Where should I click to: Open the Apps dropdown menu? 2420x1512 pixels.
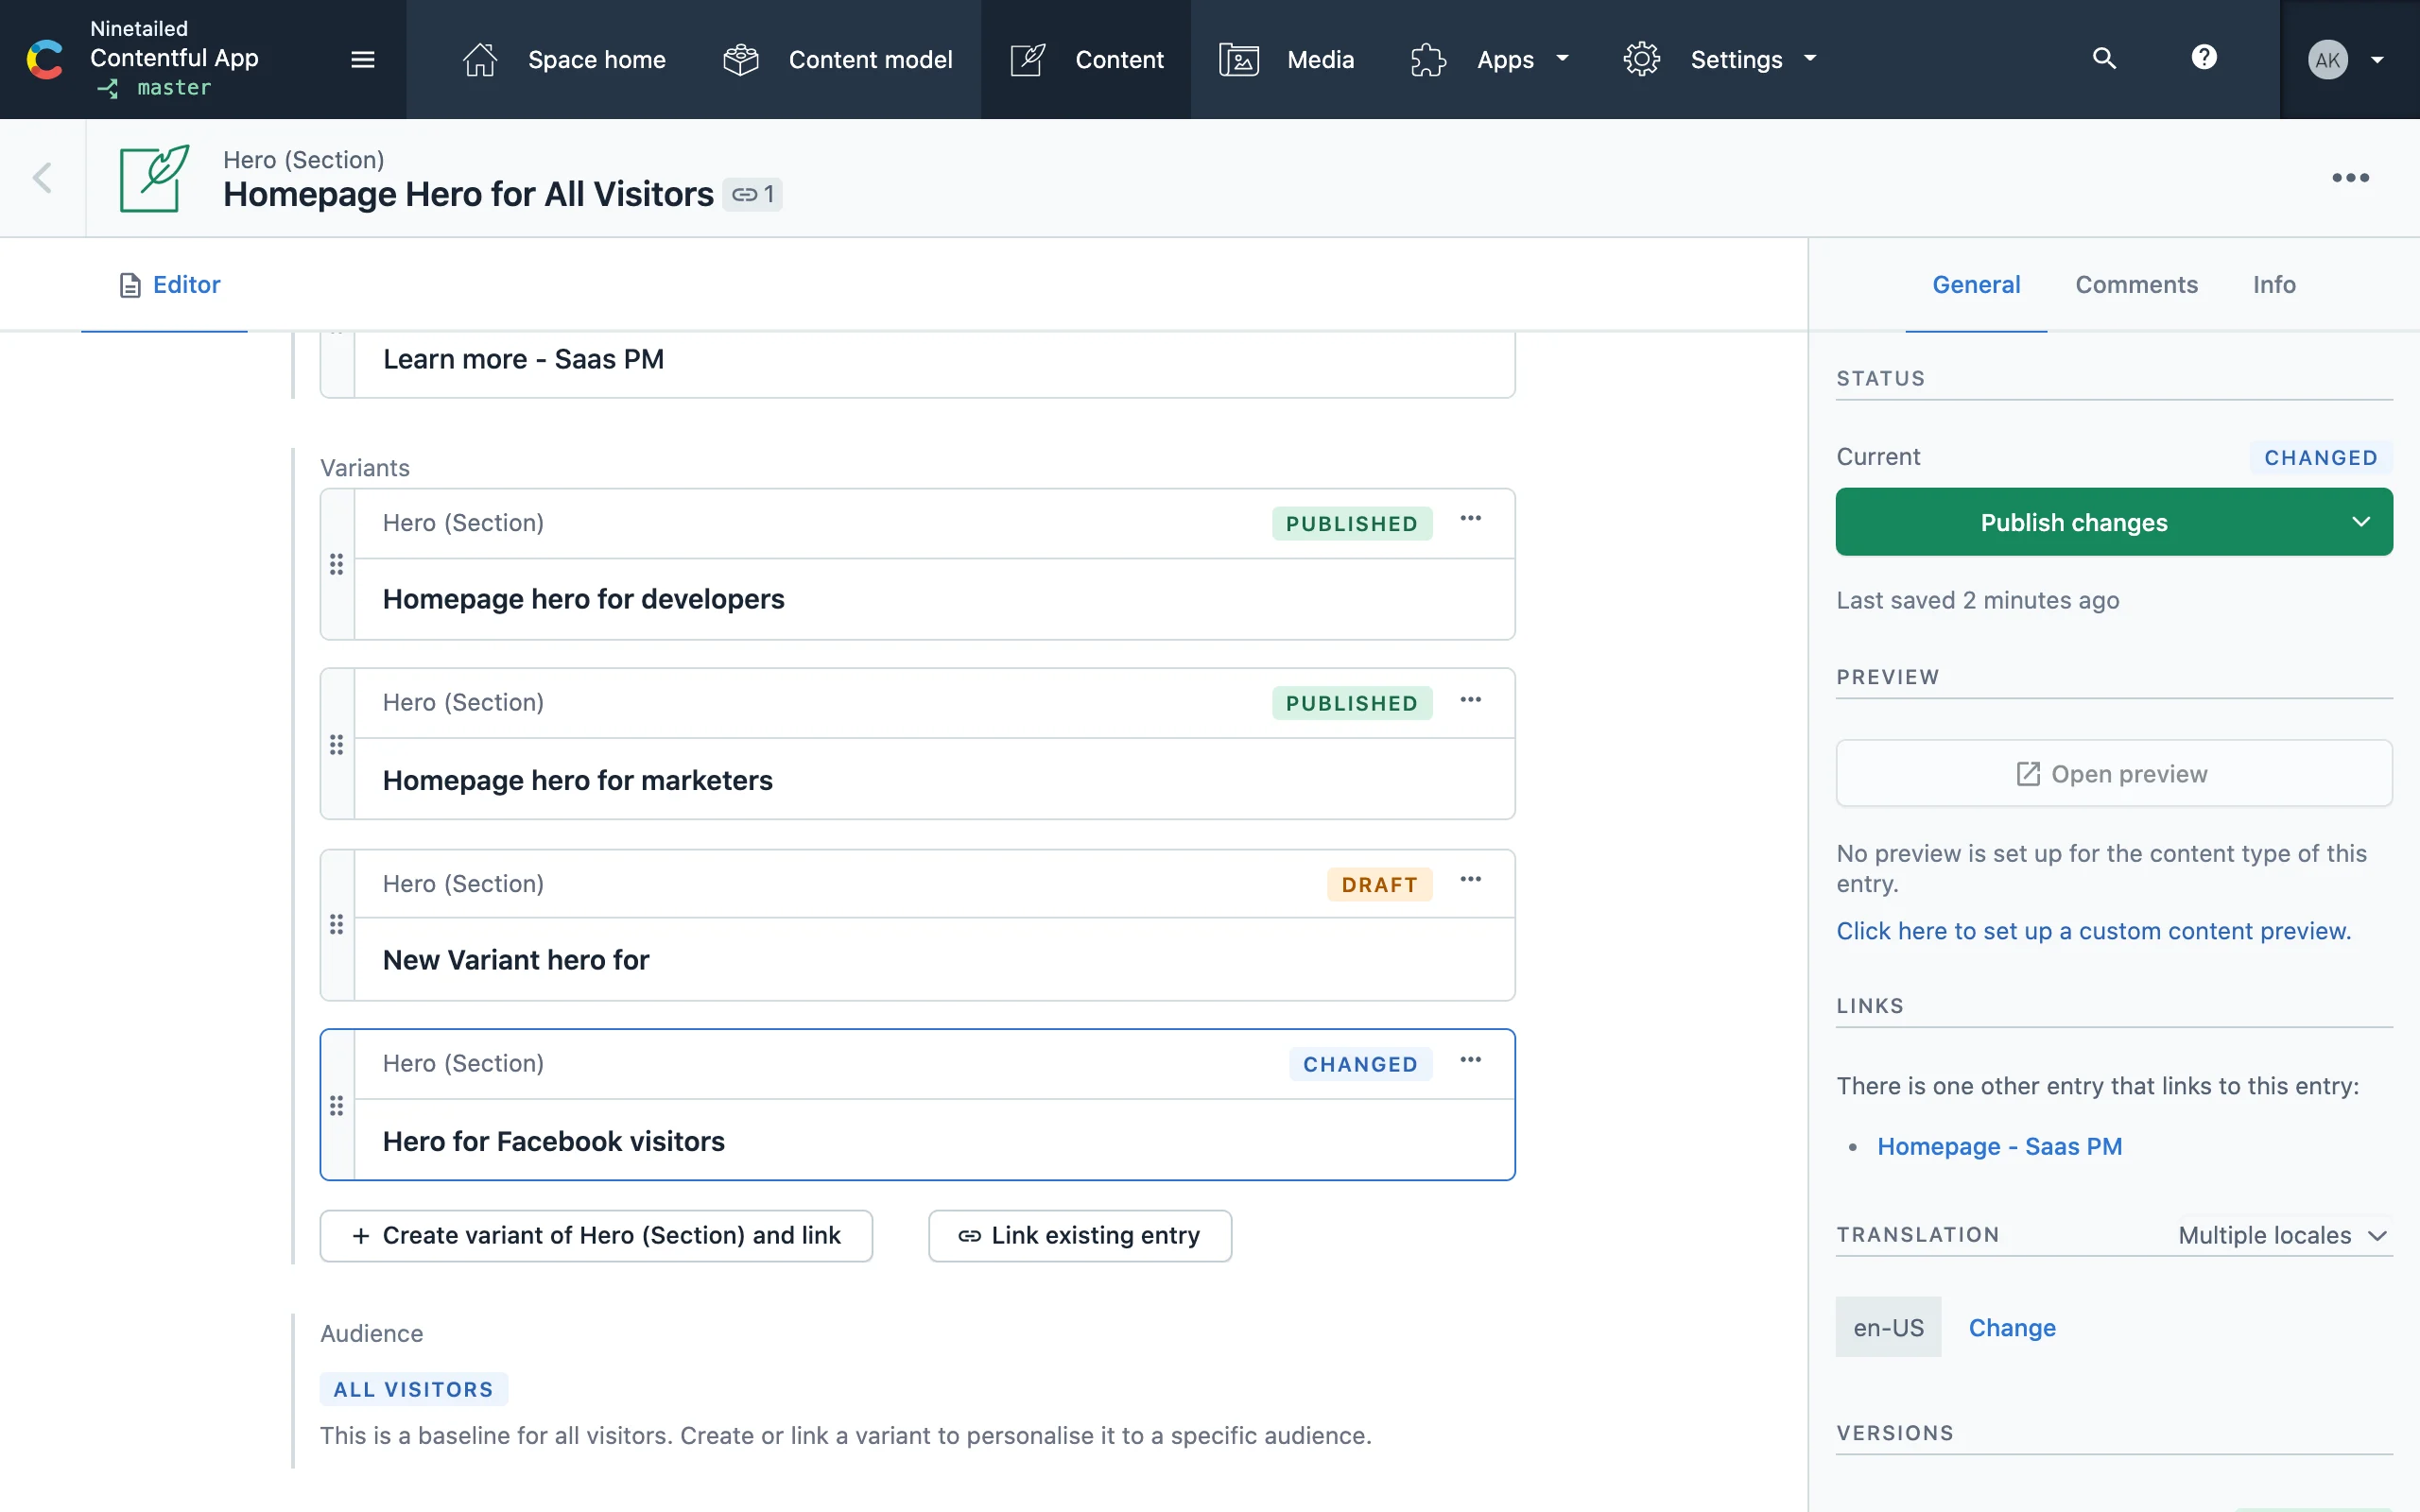[1490, 60]
